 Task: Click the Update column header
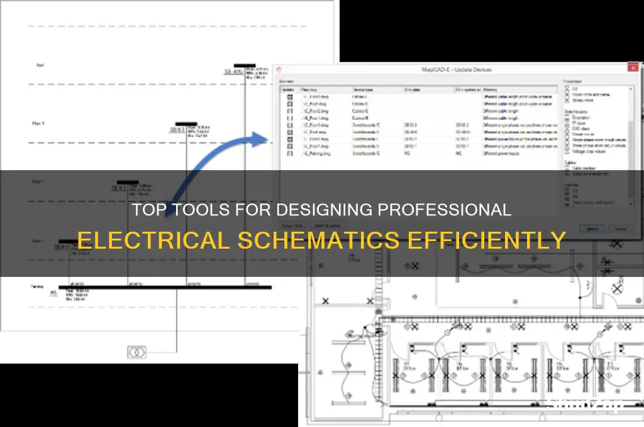[290, 89]
